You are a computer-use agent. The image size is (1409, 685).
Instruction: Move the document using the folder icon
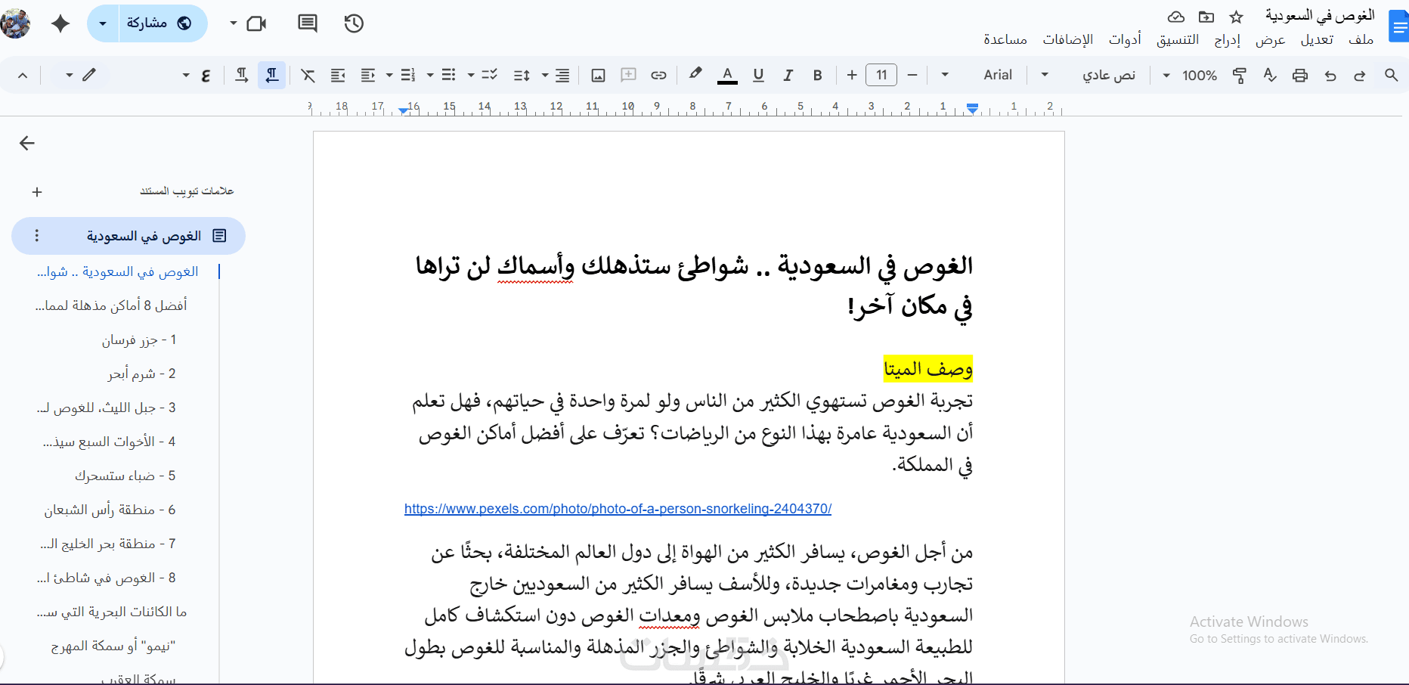pos(1206,17)
